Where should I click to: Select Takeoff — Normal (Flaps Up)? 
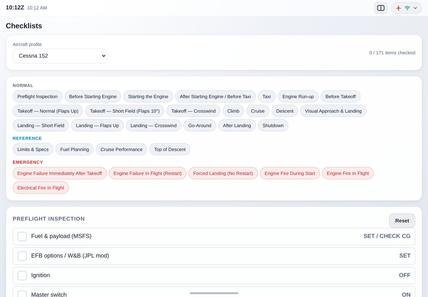click(x=48, y=111)
